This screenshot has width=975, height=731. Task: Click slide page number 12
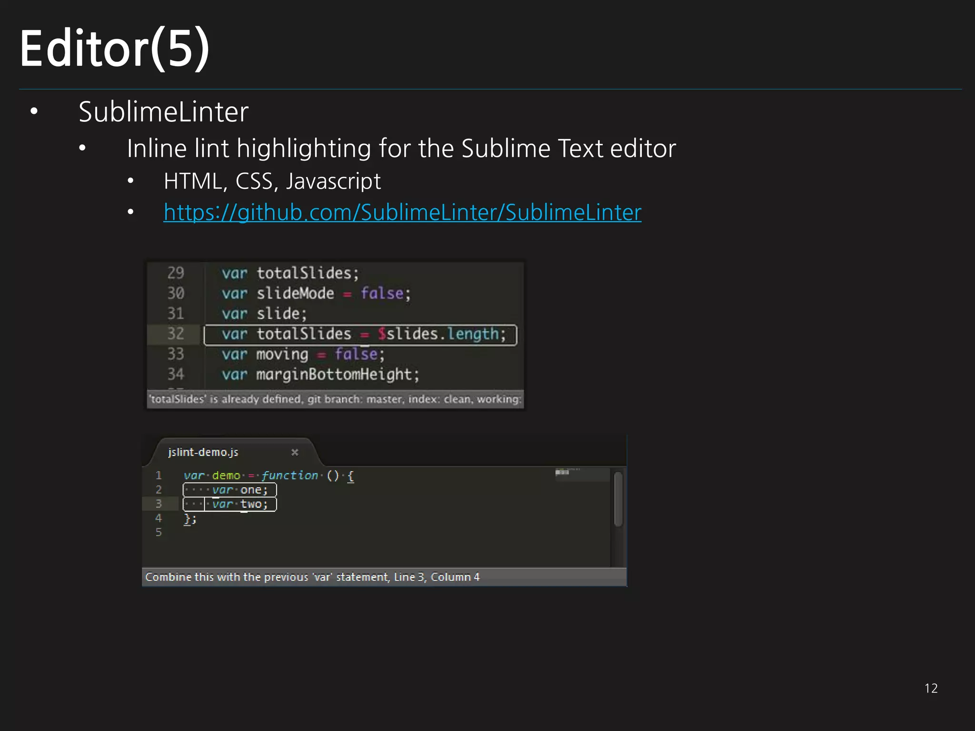931,689
